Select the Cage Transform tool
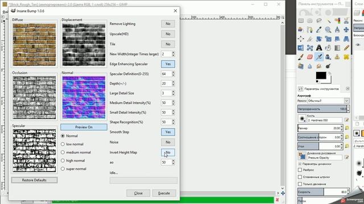 point(310,48)
